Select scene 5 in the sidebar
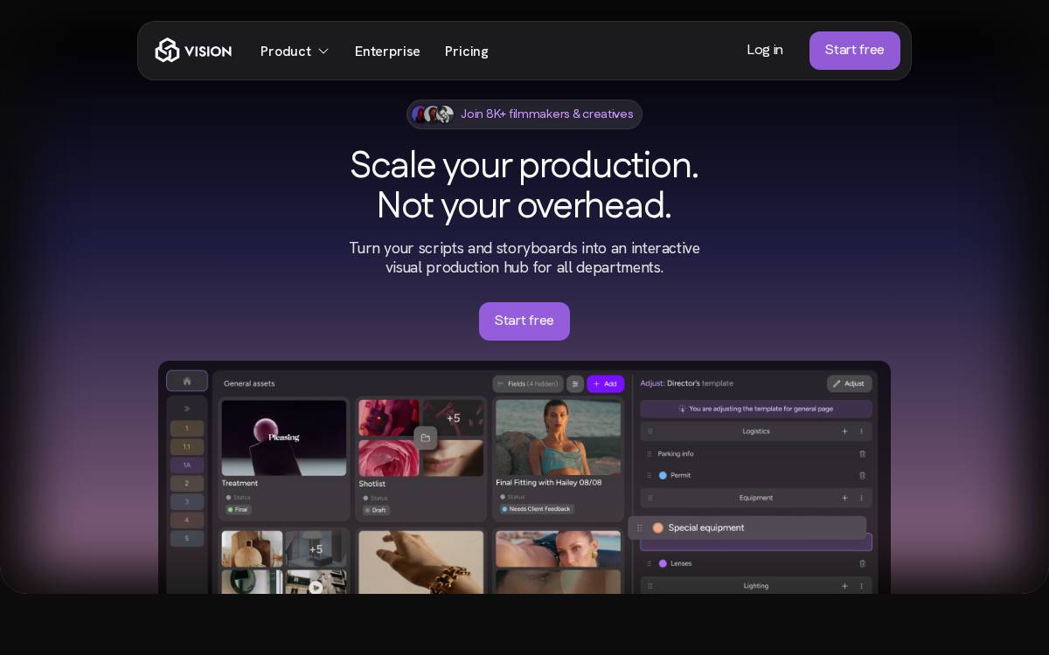This screenshot has width=1049, height=655. tap(187, 538)
